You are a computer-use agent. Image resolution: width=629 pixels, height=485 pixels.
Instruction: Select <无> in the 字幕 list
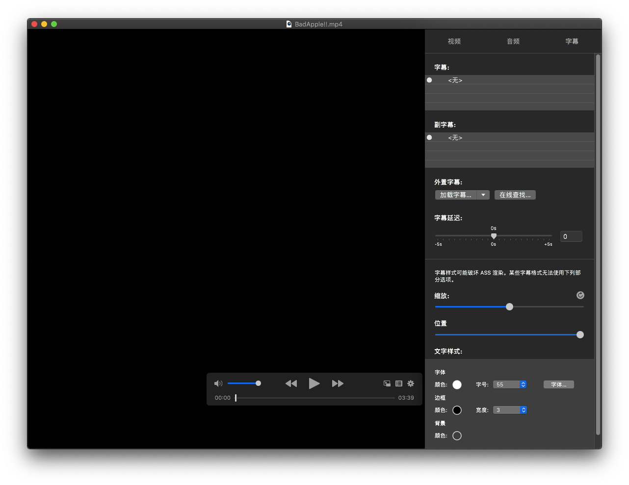coord(455,80)
